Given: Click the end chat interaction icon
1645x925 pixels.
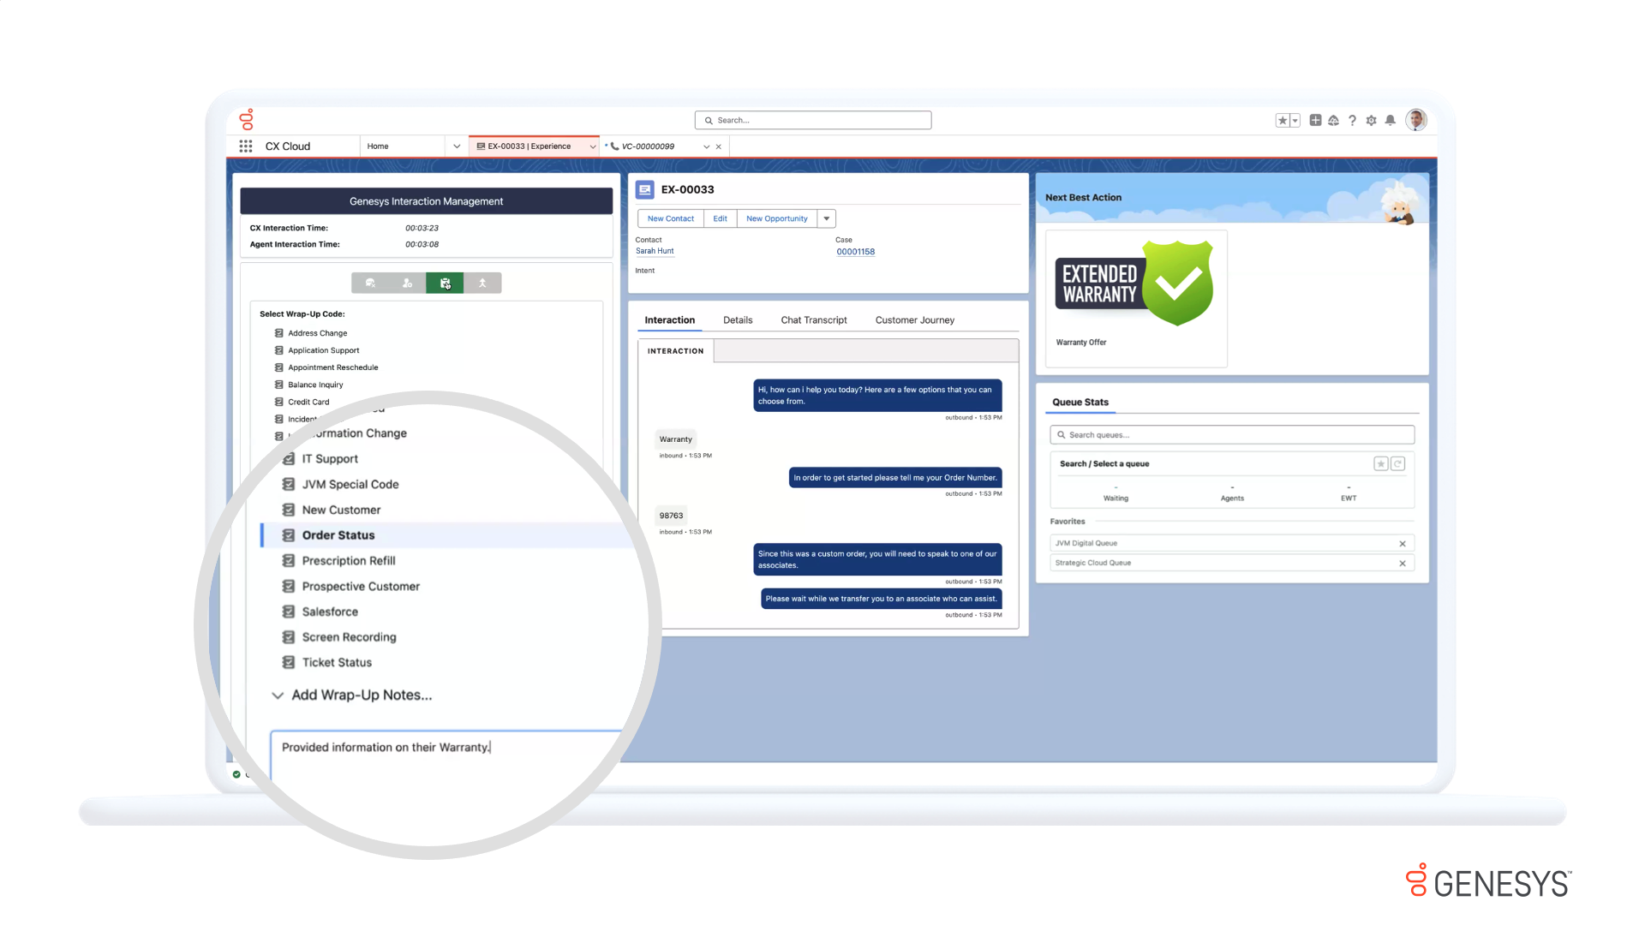Looking at the screenshot, I should pos(370,283).
